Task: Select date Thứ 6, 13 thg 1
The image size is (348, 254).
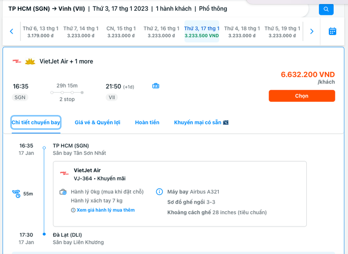Action: [x=40, y=32]
